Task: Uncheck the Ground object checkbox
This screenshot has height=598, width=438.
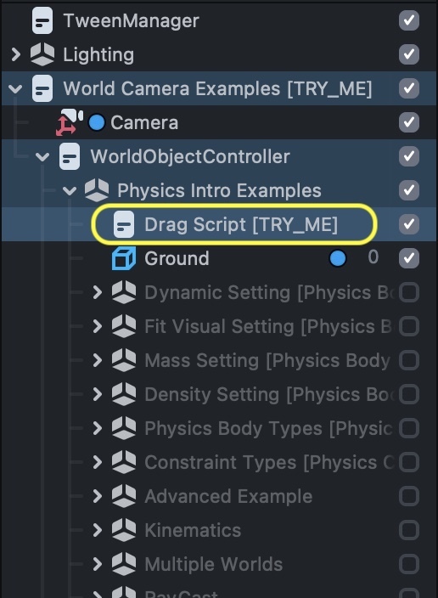Action: [x=409, y=258]
